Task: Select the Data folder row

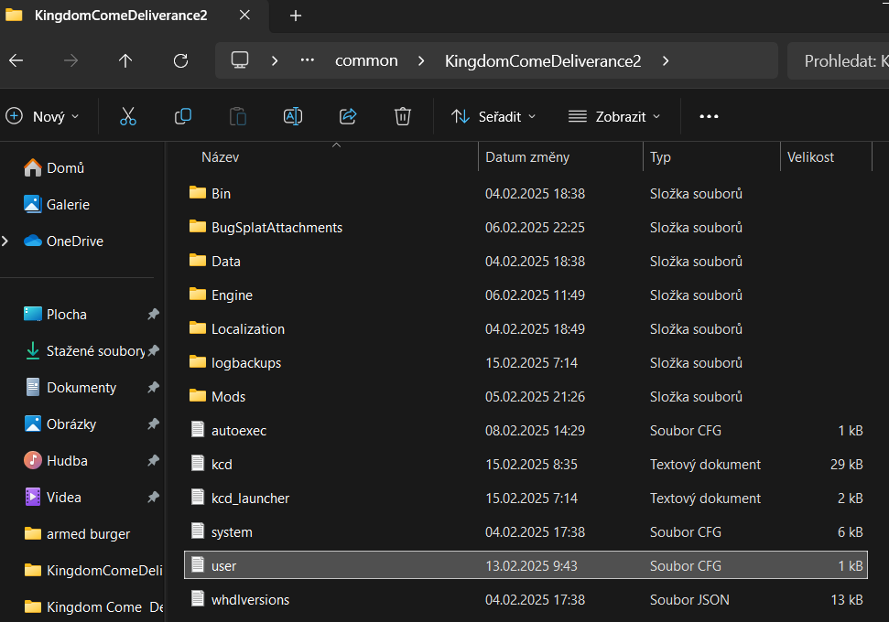Action: click(x=526, y=262)
